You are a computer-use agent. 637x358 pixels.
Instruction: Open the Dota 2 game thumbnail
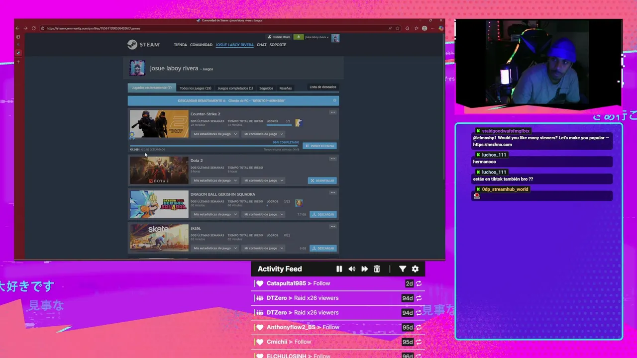(x=159, y=171)
